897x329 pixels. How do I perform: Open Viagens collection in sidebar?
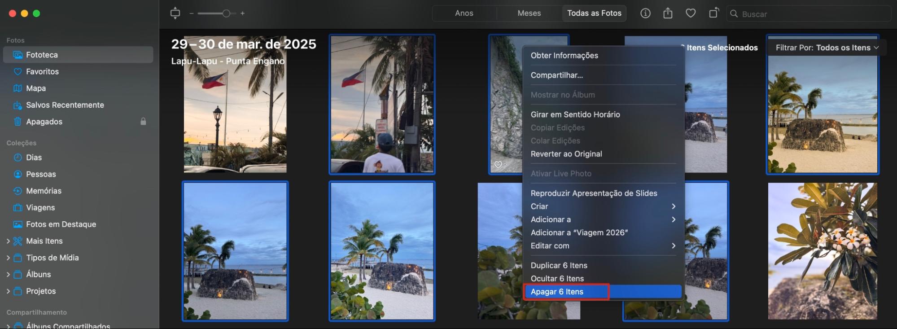[78, 207]
